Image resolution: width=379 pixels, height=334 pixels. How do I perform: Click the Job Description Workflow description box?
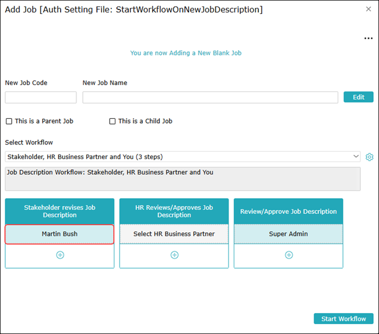coord(183,179)
